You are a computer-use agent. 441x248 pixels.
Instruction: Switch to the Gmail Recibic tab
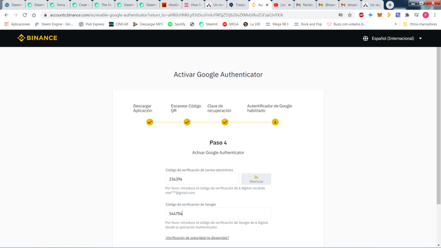[305, 5]
